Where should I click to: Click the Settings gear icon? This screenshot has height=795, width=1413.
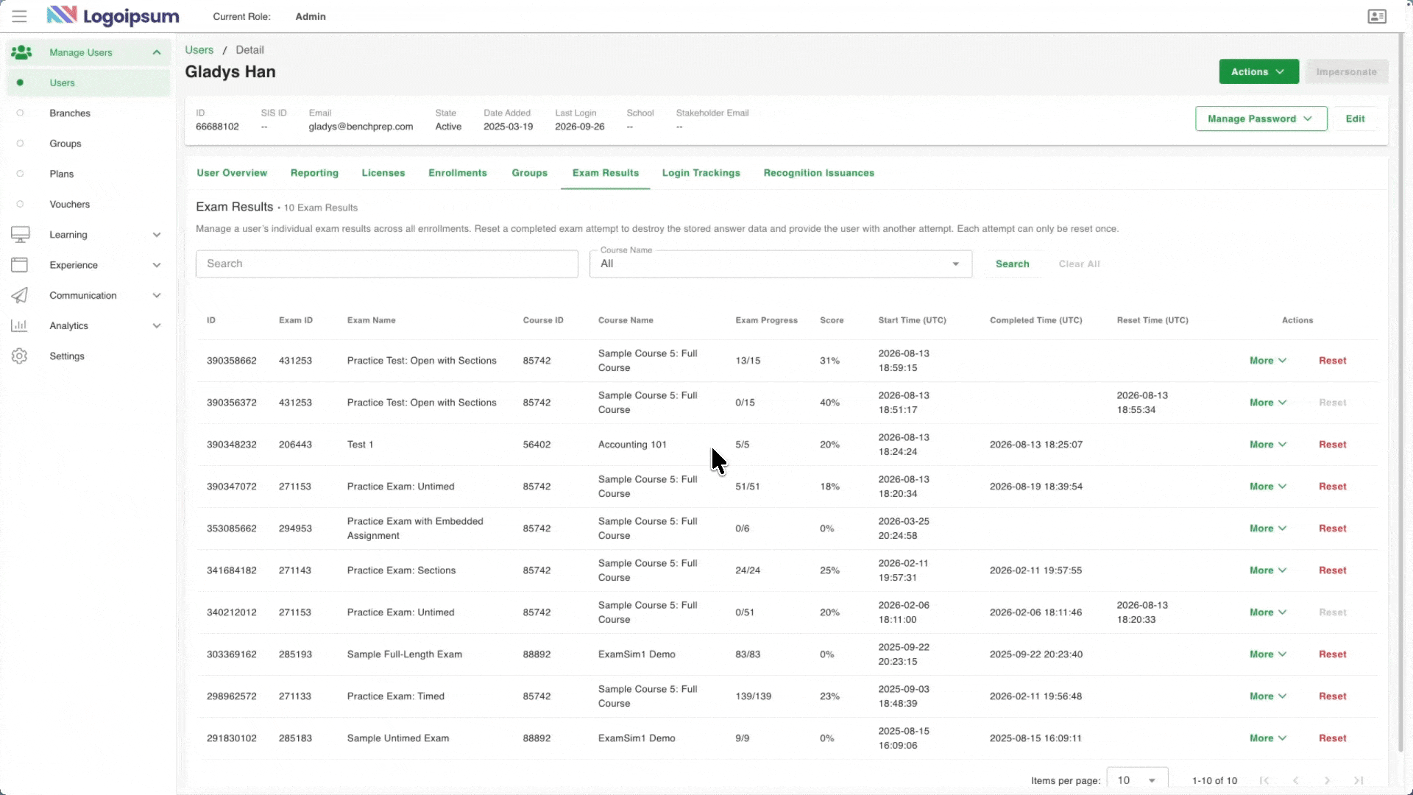tap(19, 356)
